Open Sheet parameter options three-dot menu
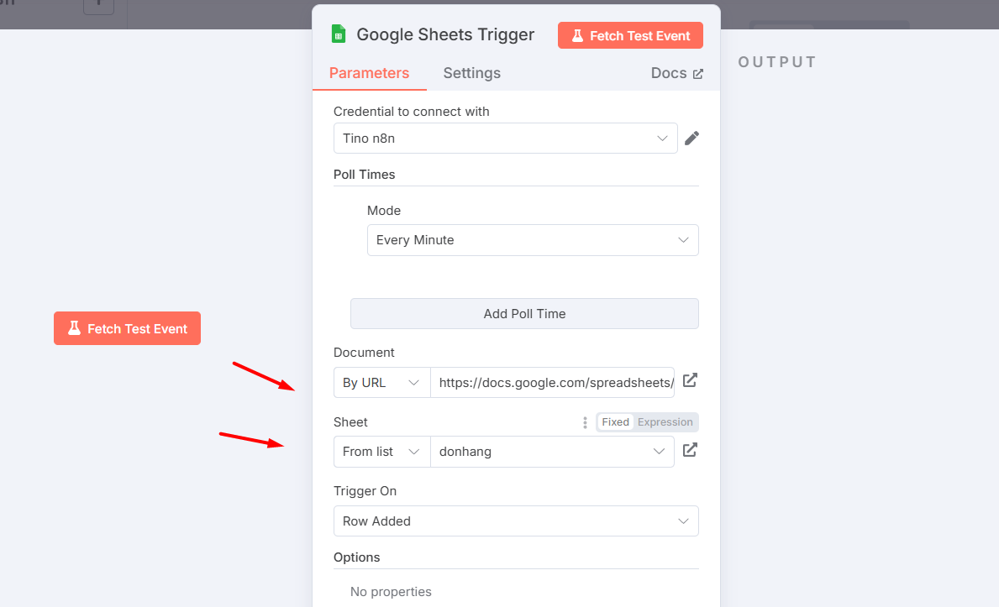999x607 pixels. pyautogui.click(x=585, y=422)
